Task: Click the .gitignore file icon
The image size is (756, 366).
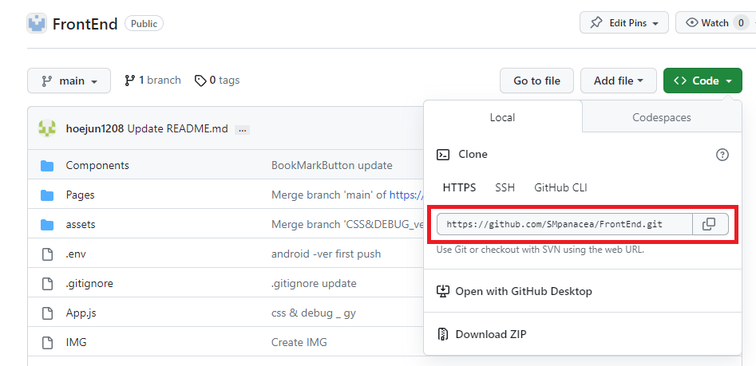Action: click(x=47, y=284)
